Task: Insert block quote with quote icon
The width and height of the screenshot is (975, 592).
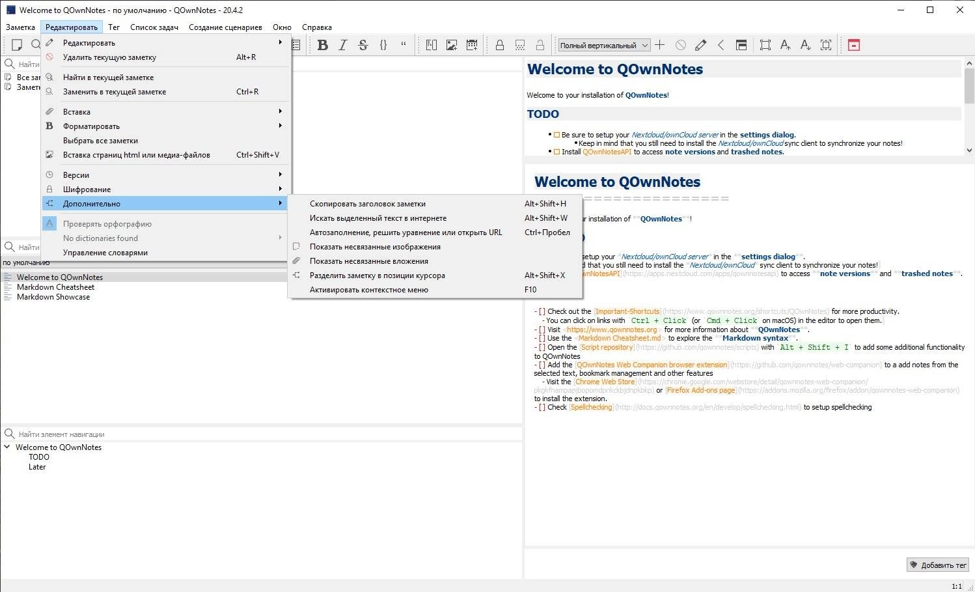Action: [404, 45]
